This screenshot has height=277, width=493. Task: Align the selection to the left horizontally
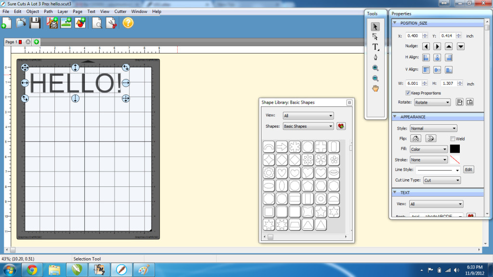tap(426, 58)
